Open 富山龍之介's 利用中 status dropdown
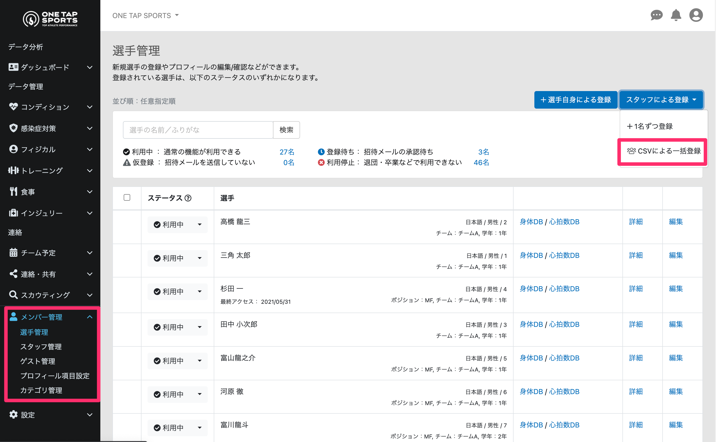 click(x=177, y=361)
